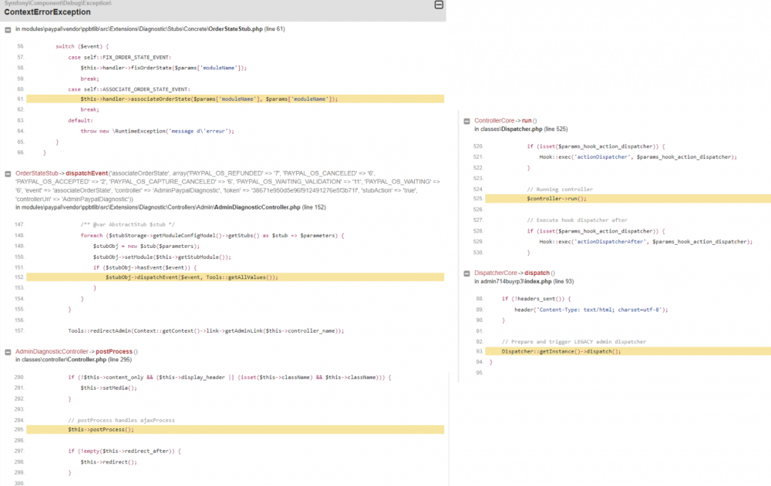Click highlighted line 152 dispatchEvent call
771x486 pixels.
tap(235, 277)
